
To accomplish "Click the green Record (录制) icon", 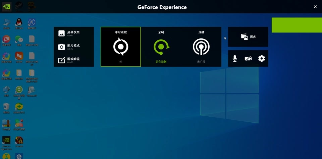I will click(161, 46).
